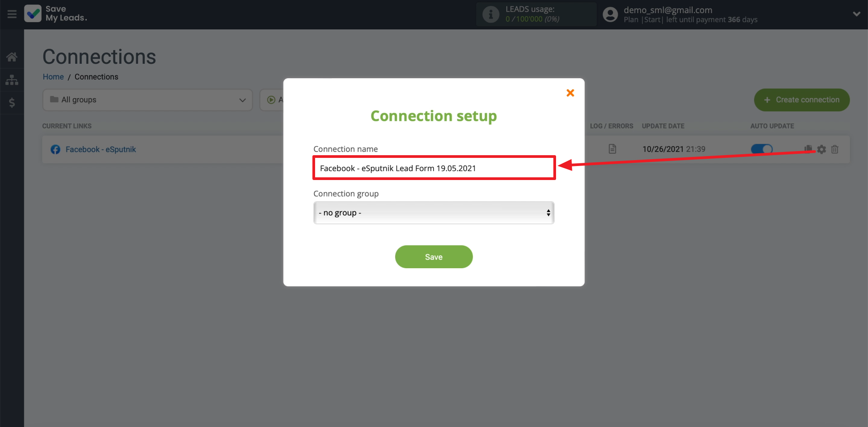This screenshot has height=427, width=868.
Task: Follow the Home breadcrumb link
Action: point(53,77)
